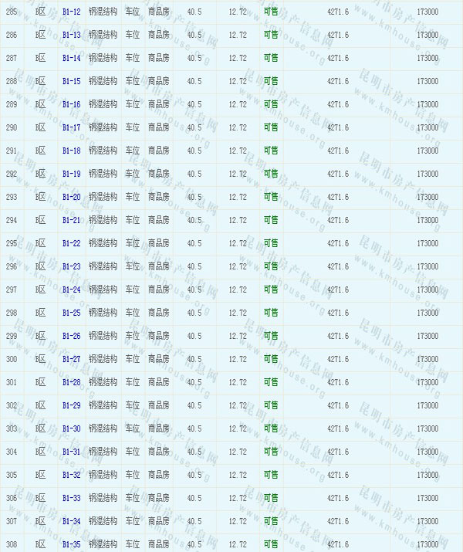Screen dimensions: 463x552
Task: Click the B1-26 unit link
Action: tap(71, 336)
